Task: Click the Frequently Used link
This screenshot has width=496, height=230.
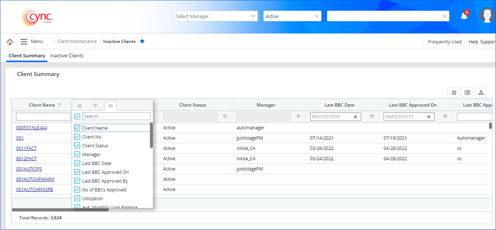Action: tap(445, 42)
